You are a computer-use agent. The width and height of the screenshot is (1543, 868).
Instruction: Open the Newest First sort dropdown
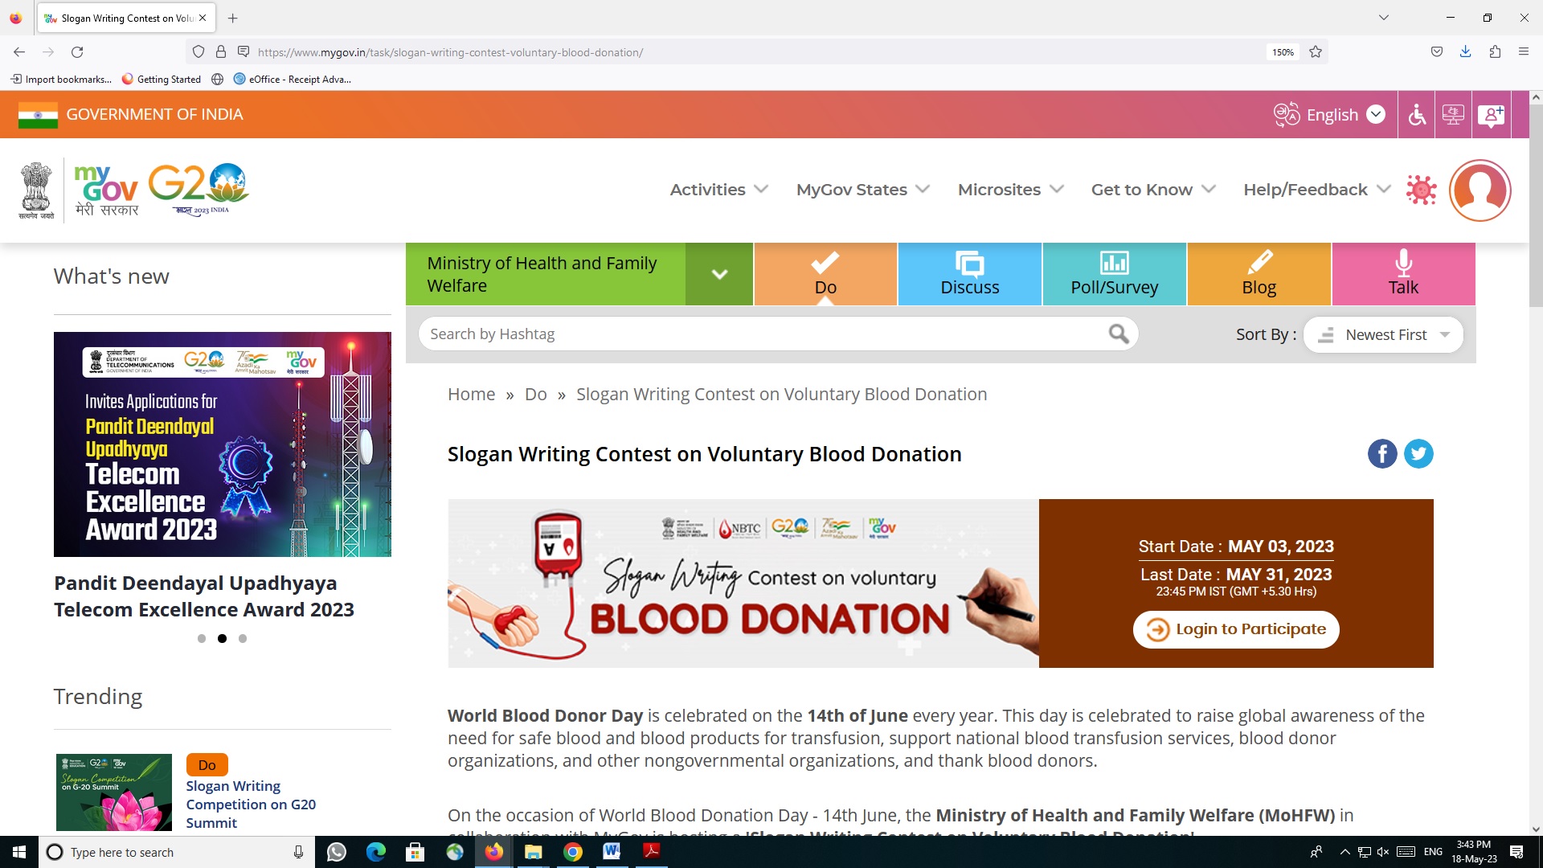pos(1384,334)
